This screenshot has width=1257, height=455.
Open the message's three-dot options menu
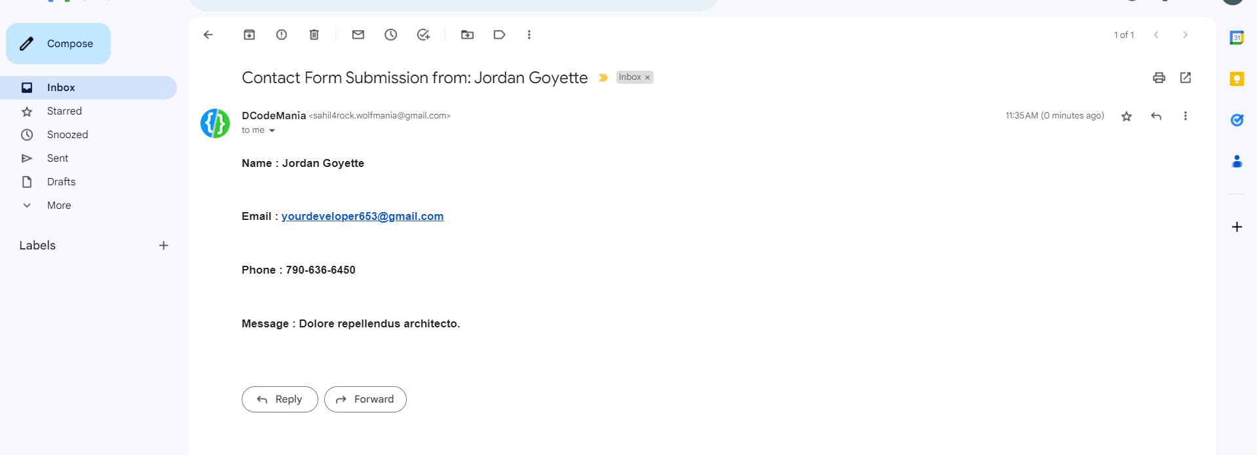tap(1184, 116)
